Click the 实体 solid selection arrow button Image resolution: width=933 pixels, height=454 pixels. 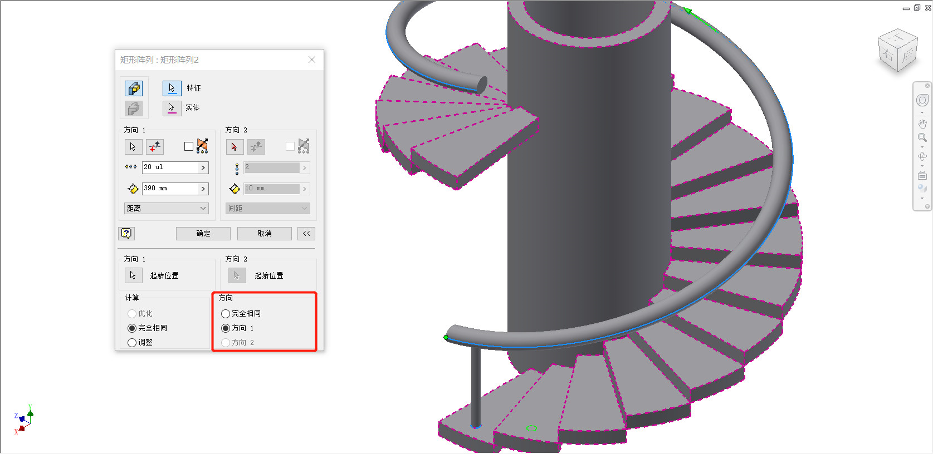pos(172,108)
